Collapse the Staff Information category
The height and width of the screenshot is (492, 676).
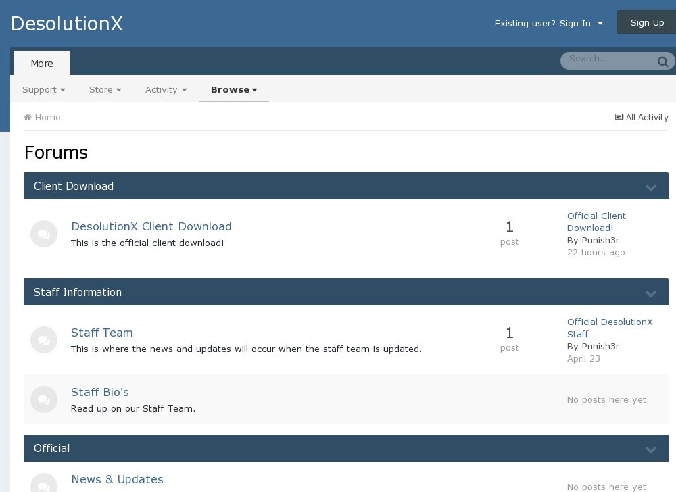click(650, 293)
